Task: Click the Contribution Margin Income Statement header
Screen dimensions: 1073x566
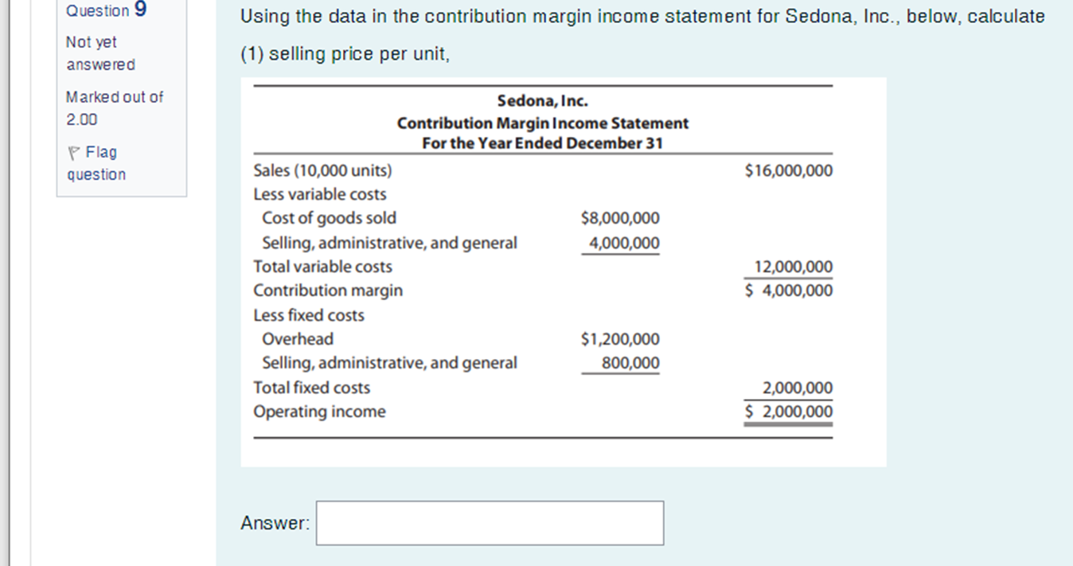Action: click(542, 123)
